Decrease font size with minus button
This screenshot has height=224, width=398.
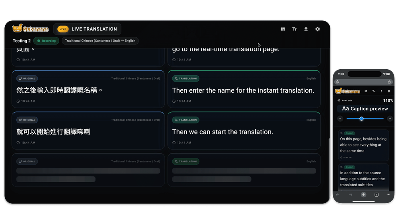(x=340, y=119)
